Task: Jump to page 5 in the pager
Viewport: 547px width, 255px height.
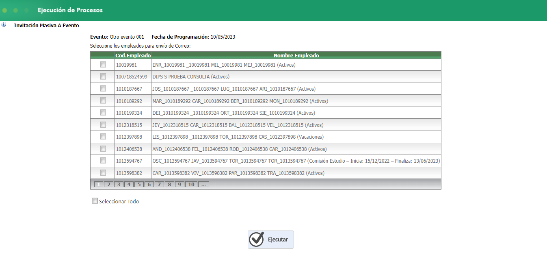Action: 139,184
